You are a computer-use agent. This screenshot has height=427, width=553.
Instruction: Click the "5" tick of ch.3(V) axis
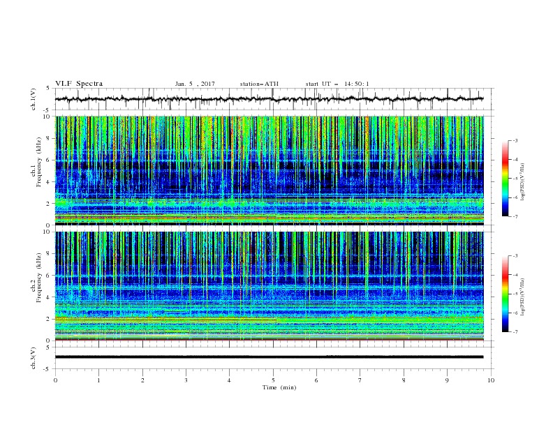[x=48, y=347]
